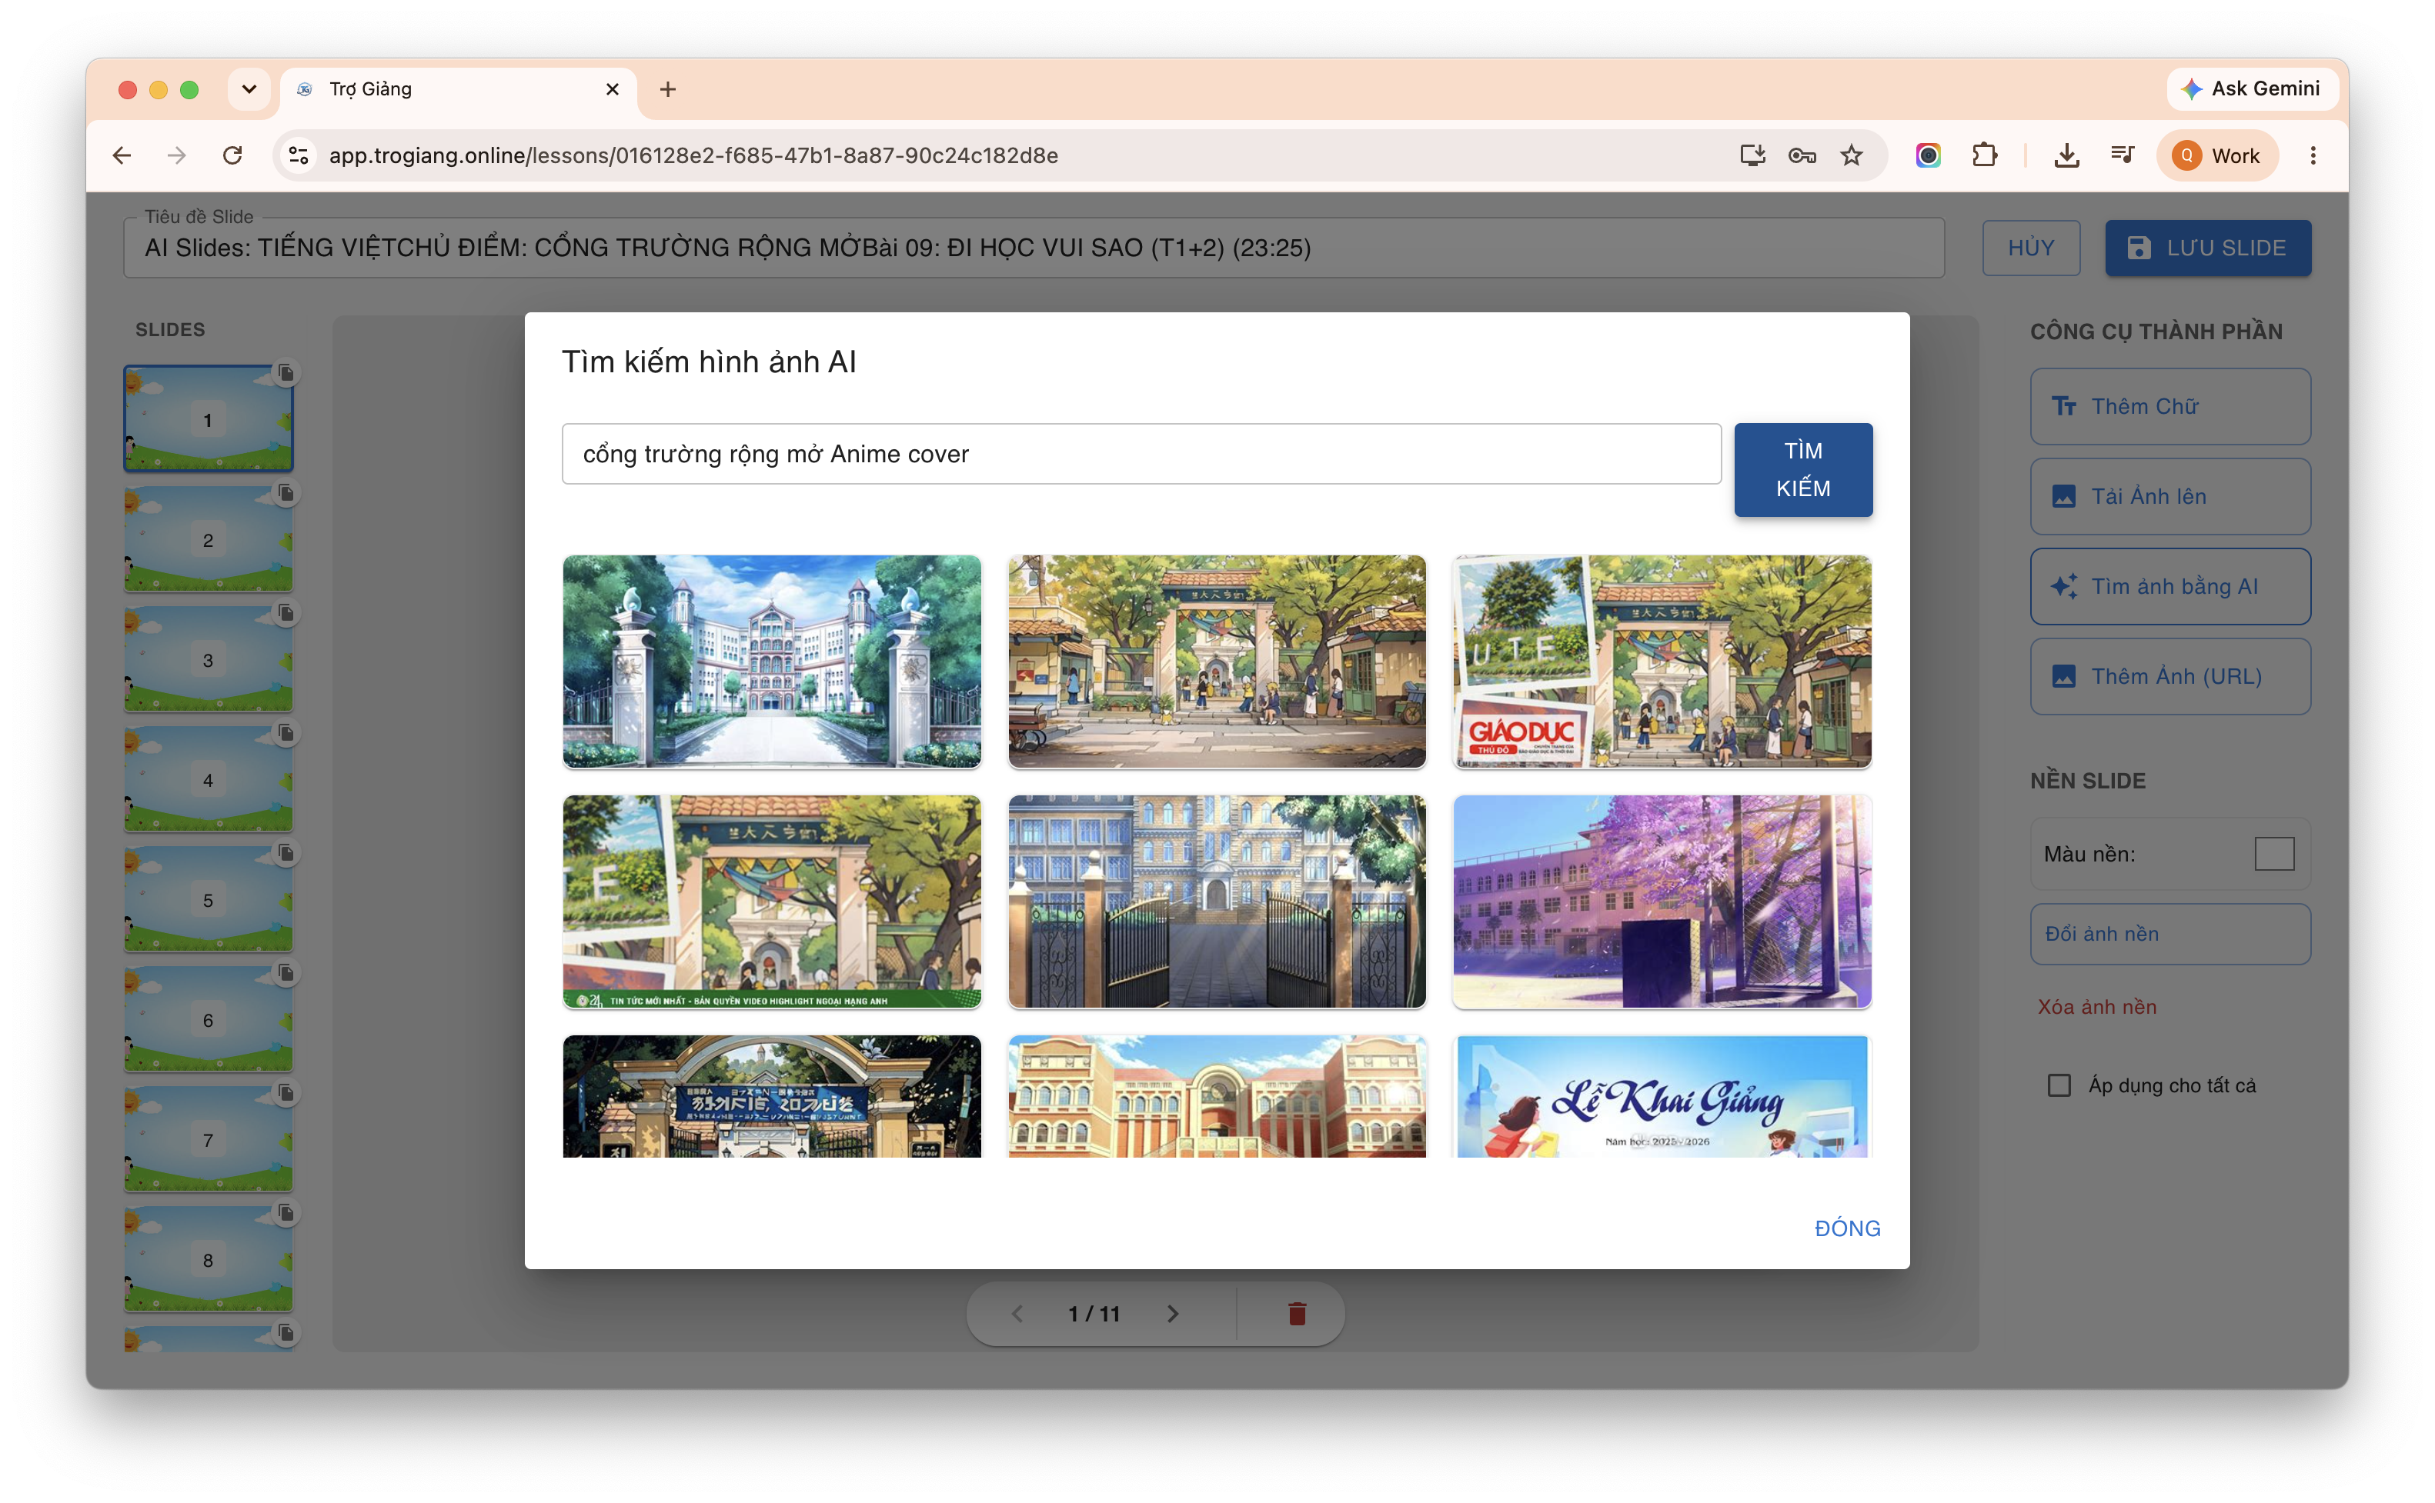The height and width of the screenshot is (1503, 2435).
Task: Go to the next slide arrow
Action: pyautogui.click(x=1172, y=1314)
